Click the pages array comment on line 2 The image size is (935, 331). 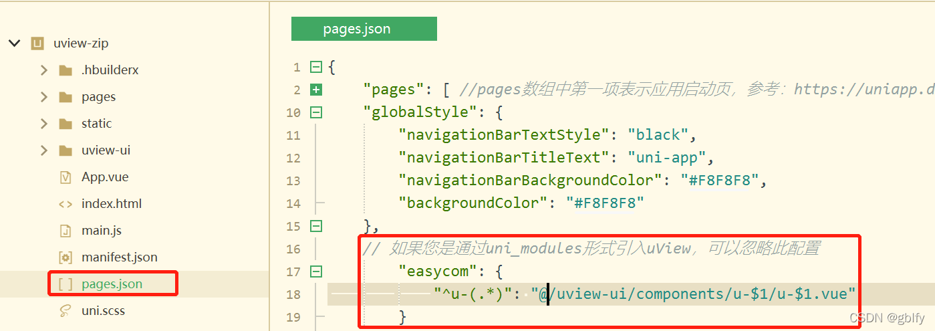point(697,90)
